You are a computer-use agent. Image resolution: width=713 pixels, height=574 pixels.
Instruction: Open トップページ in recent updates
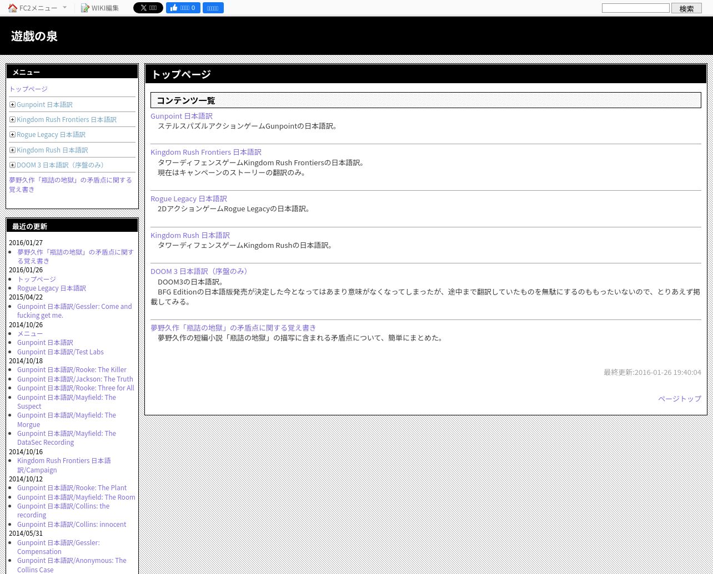pyautogui.click(x=37, y=279)
